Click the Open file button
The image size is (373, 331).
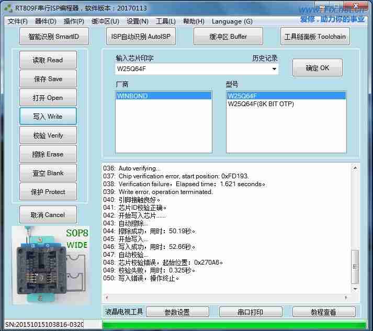point(48,98)
